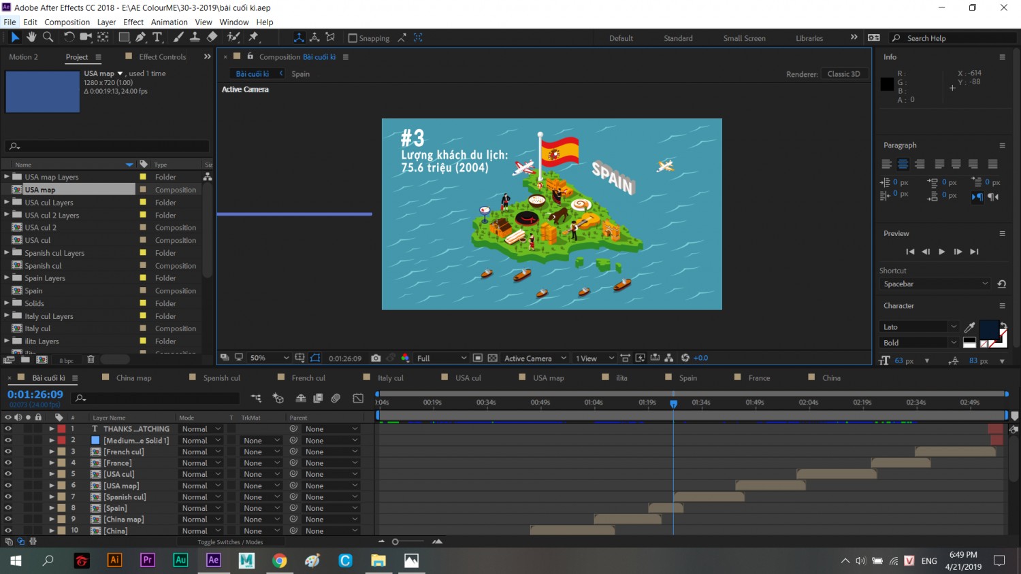Click Toggle Switches / Modes button

[x=230, y=542]
